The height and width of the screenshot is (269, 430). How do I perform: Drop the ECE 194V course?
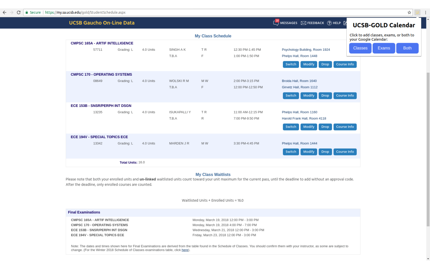[325, 152]
